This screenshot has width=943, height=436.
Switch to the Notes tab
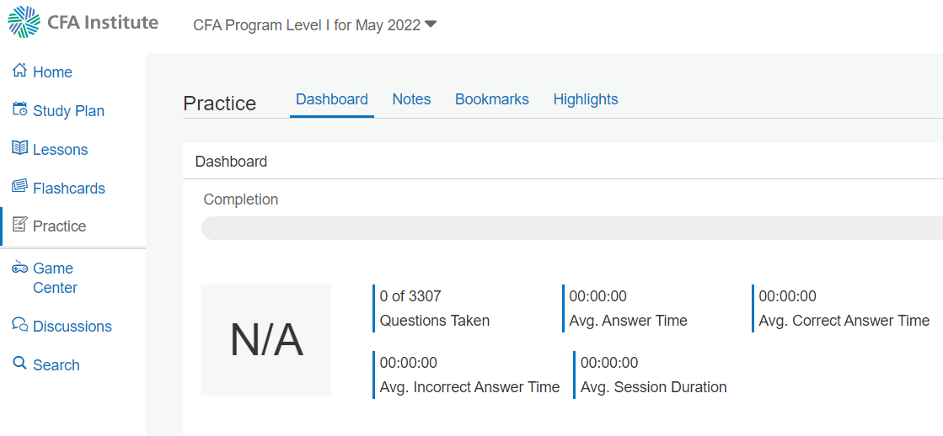(x=411, y=99)
